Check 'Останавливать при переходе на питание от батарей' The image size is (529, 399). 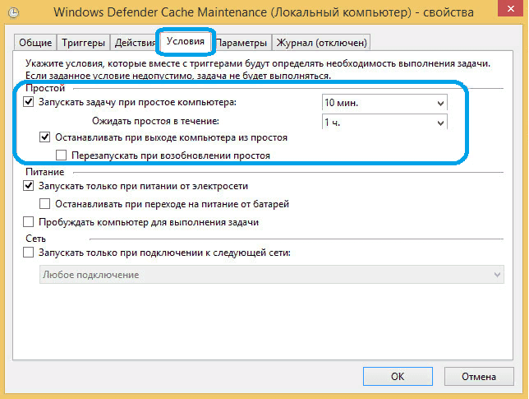point(45,204)
